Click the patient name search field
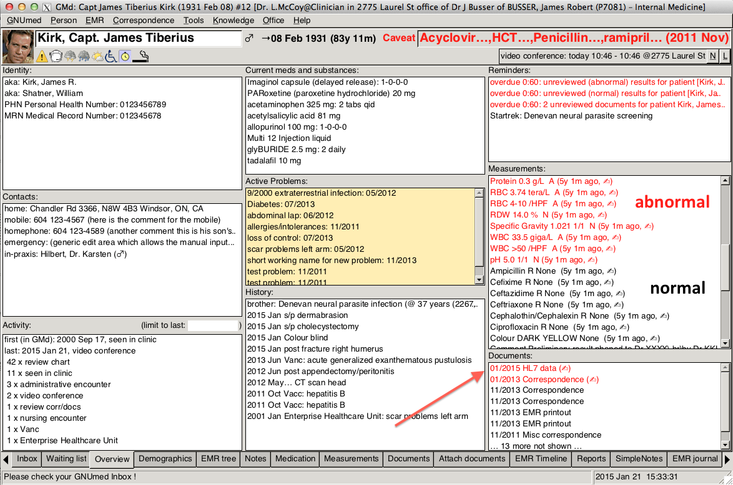This screenshot has width=733, height=485. [x=139, y=38]
